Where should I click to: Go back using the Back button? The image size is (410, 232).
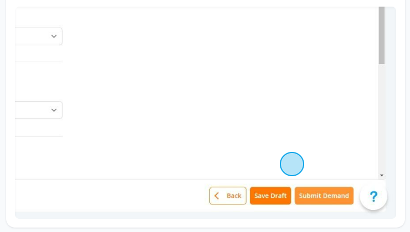(x=228, y=196)
